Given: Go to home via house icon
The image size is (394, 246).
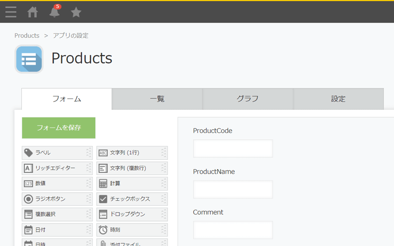Looking at the screenshot, I should click(x=33, y=12).
